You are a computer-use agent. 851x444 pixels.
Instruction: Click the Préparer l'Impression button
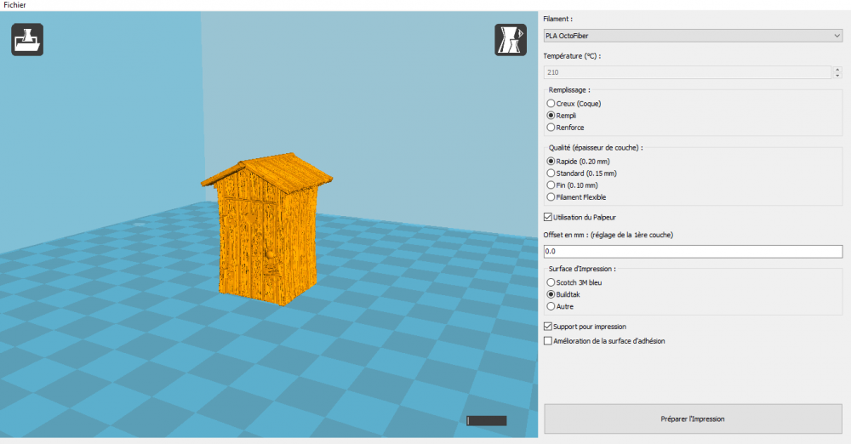point(693,419)
